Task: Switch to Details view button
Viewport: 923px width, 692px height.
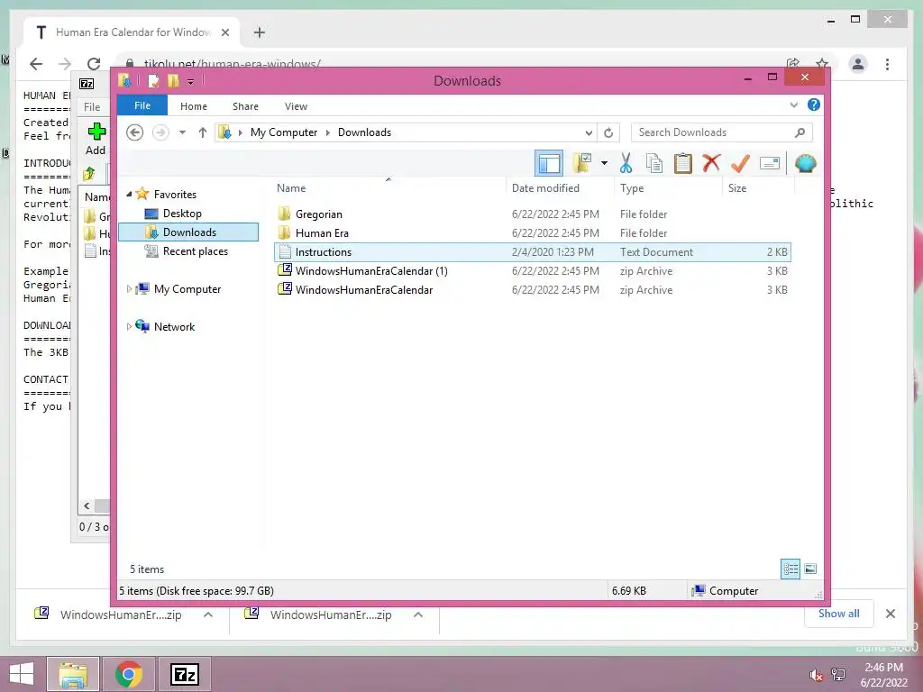Action: [790, 569]
